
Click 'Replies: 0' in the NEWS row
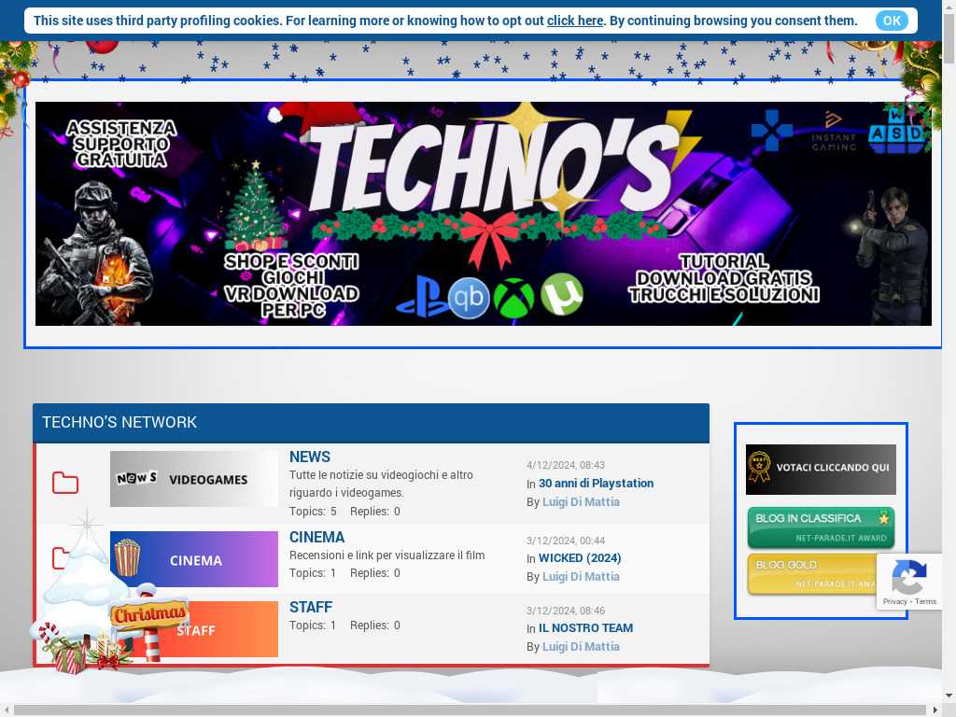(375, 512)
